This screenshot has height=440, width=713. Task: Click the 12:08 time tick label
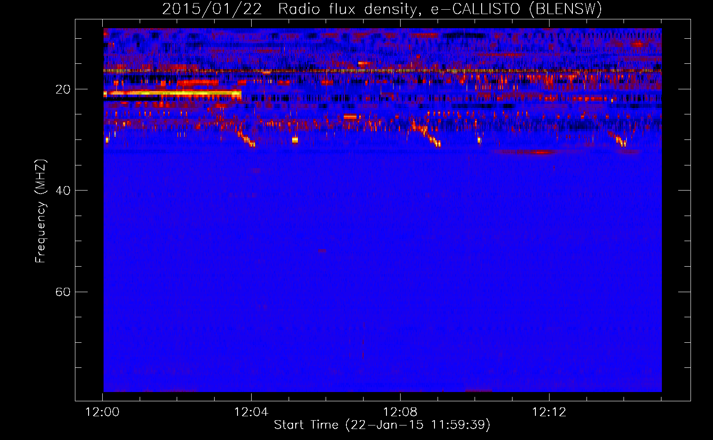coord(400,412)
